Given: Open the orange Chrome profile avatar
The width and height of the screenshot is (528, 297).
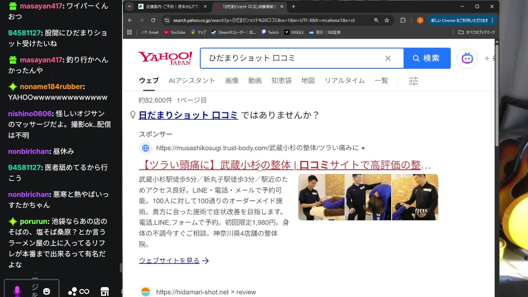Looking at the screenshot, I should click(420, 20).
